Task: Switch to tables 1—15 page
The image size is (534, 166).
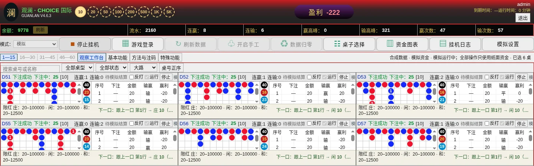Action: coord(9,57)
